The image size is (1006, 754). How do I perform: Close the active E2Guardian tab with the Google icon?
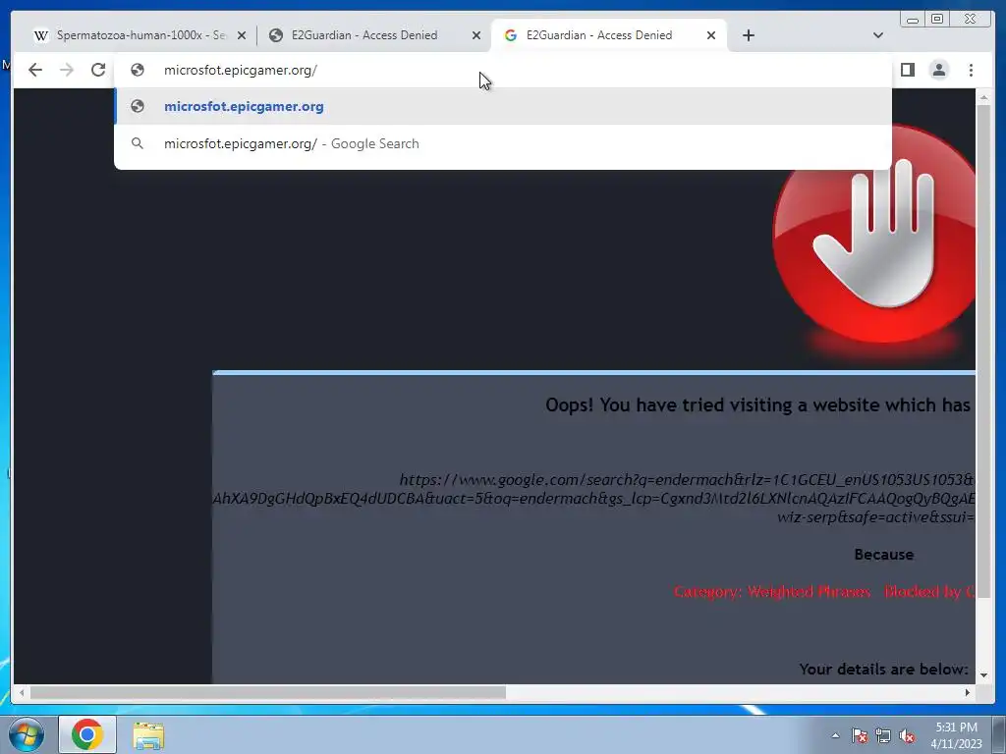[x=711, y=35]
